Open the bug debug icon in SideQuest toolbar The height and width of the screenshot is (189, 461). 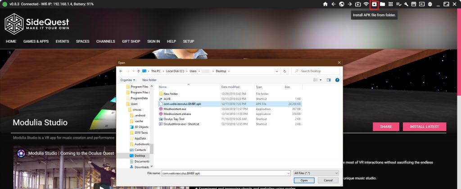tap(430, 4)
